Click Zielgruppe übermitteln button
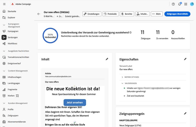 (177, 14)
